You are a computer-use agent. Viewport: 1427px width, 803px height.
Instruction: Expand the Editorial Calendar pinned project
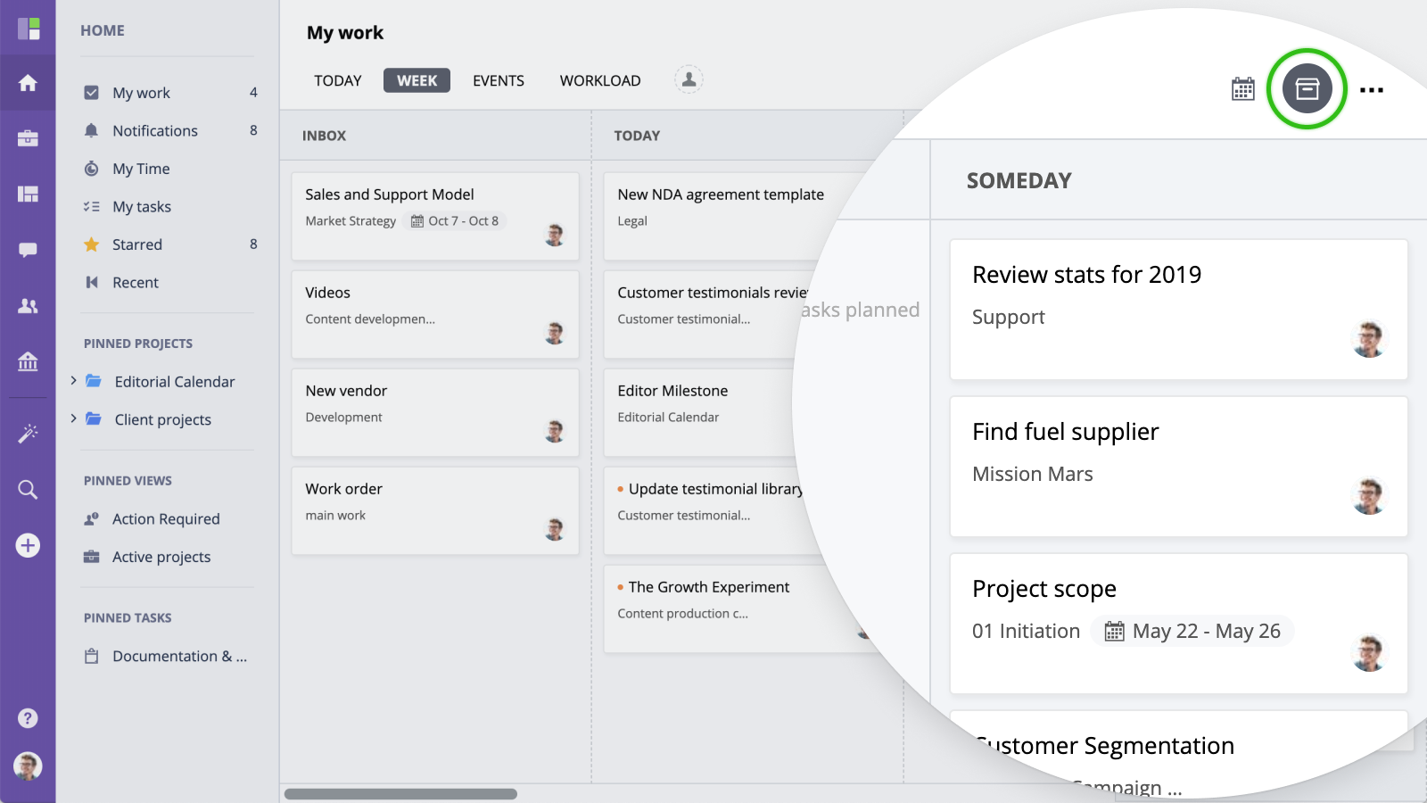73,381
